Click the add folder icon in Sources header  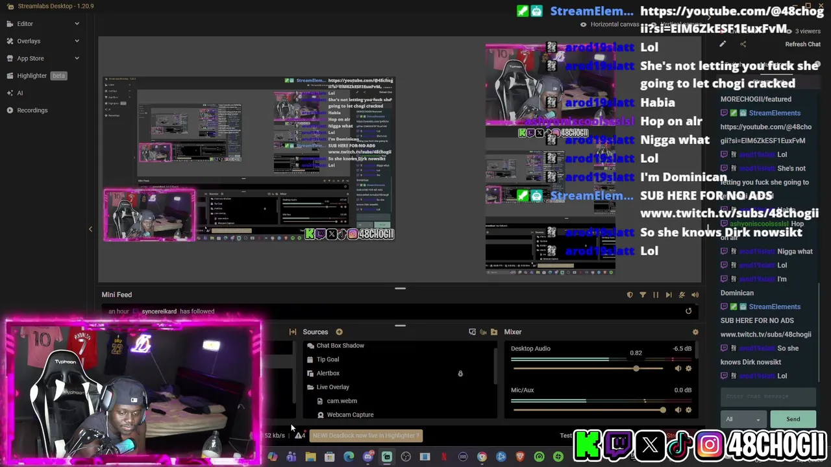point(494,332)
